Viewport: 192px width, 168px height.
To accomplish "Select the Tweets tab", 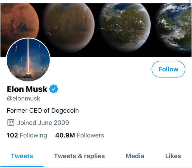I will 22,156.
